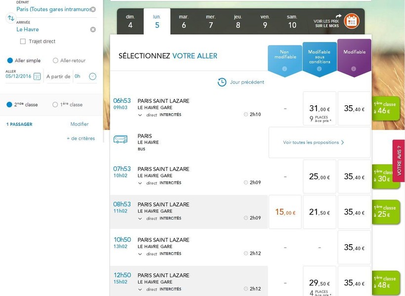Open the date picker calendar icon
The width and height of the screenshot is (405, 296).
coord(37,77)
